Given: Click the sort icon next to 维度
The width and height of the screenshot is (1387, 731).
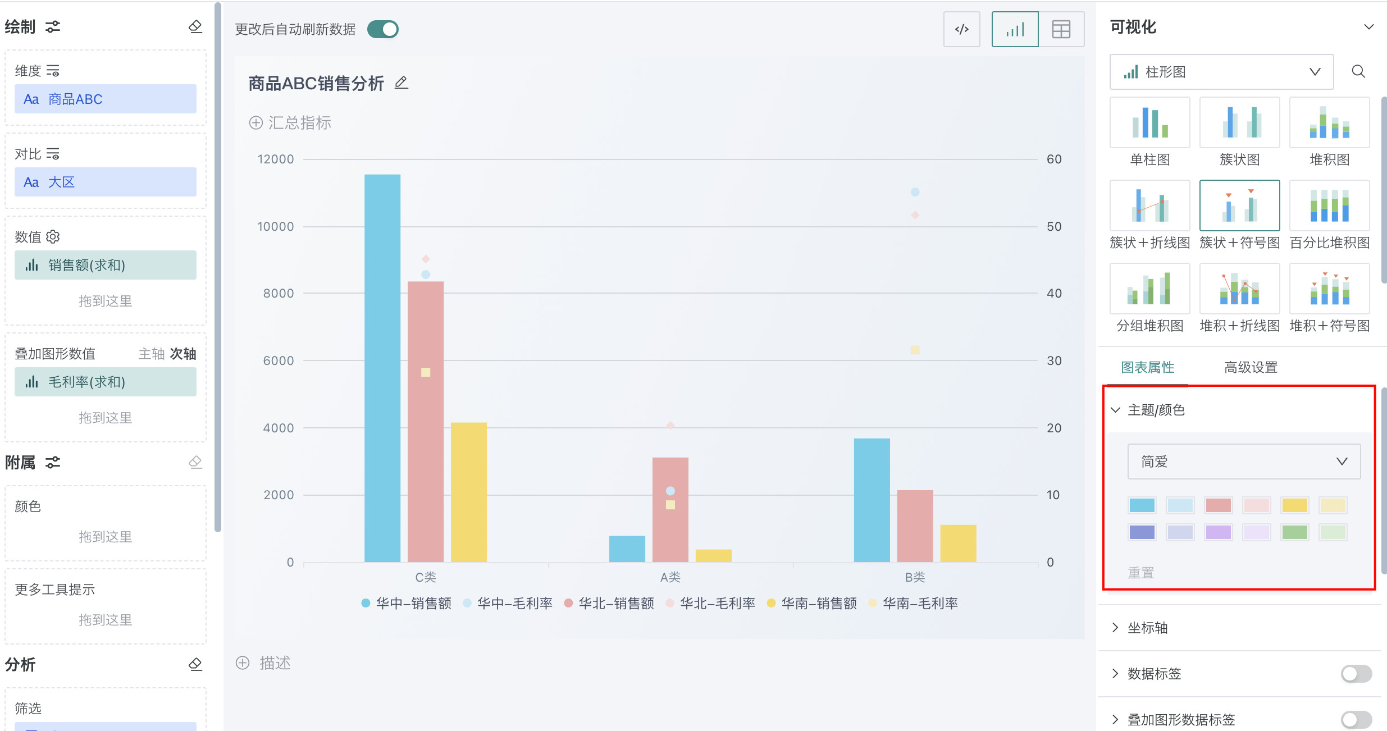Looking at the screenshot, I should (53, 71).
